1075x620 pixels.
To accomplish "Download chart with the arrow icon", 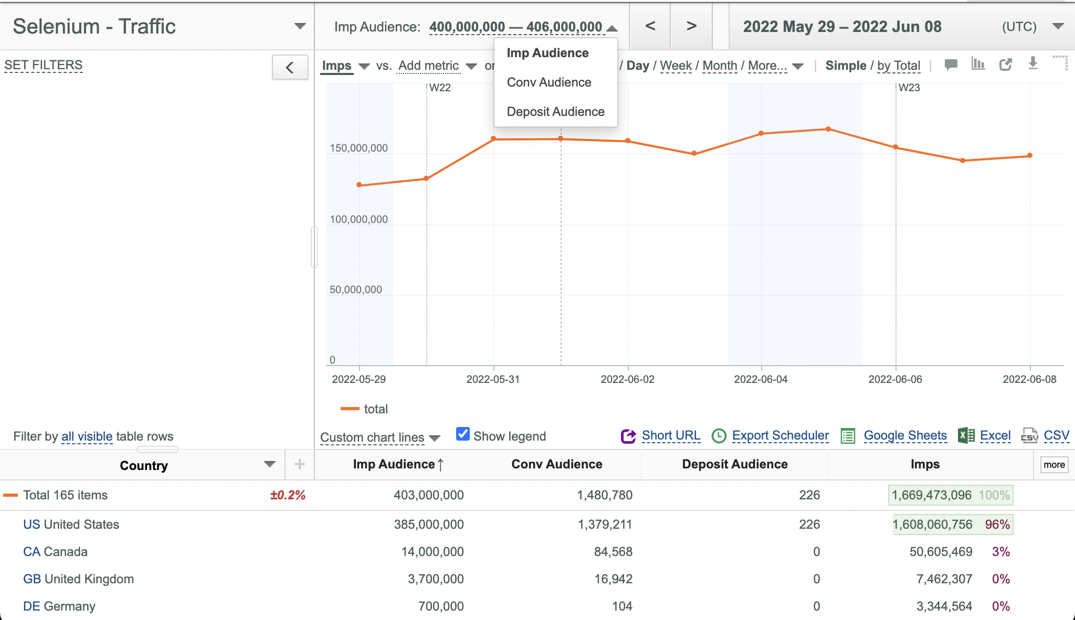I will pyautogui.click(x=1032, y=63).
